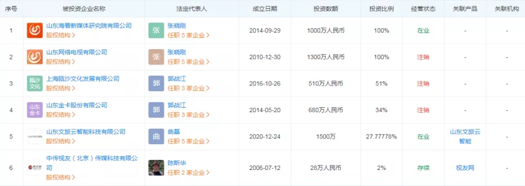
Task: Click the date 2014-09-29
Action: point(265,31)
